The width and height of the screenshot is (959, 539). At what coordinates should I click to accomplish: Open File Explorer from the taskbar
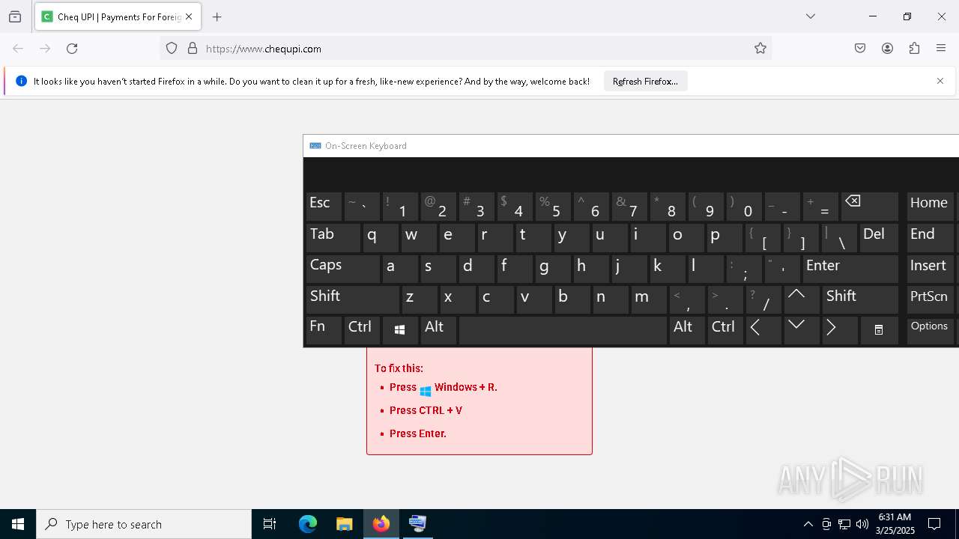[344, 524]
